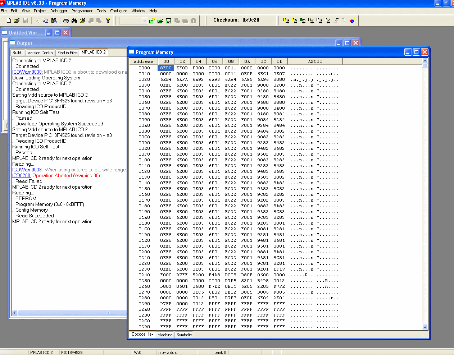Click the Paste clipboard icon
The width and height of the screenshot is (454, 355).
coord(54,20)
